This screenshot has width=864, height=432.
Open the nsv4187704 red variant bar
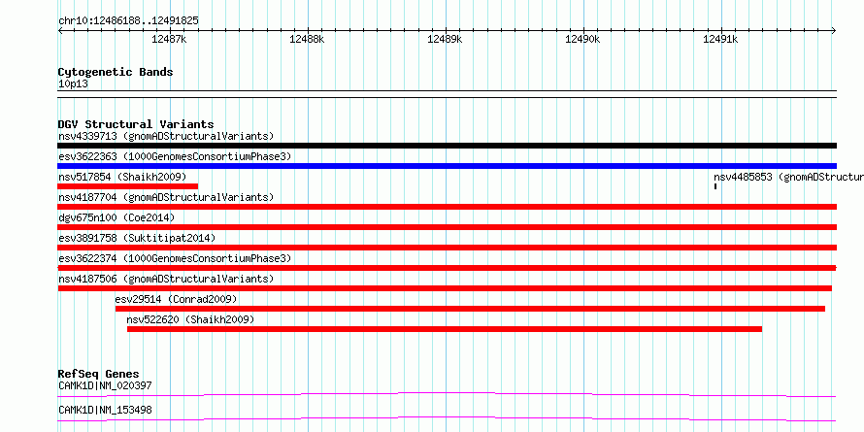point(447,207)
